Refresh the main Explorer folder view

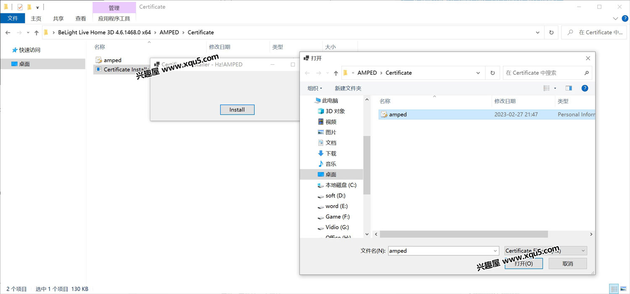pyautogui.click(x=551, y=32)
